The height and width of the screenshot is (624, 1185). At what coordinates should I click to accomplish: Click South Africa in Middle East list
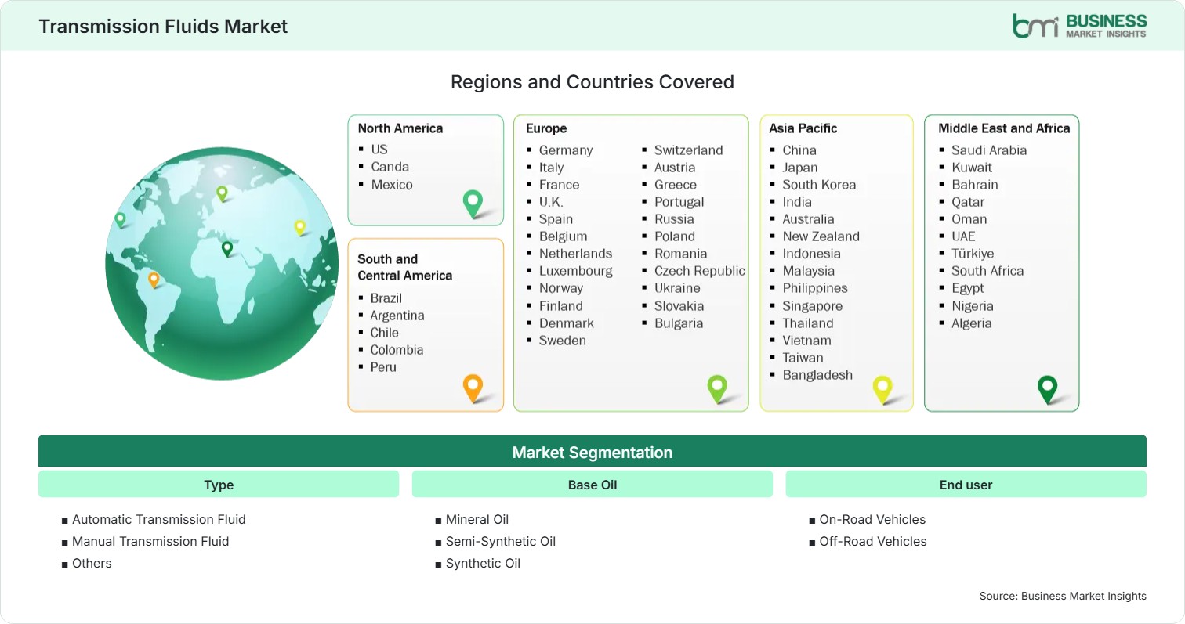[987, 271]
